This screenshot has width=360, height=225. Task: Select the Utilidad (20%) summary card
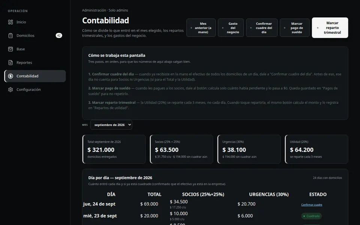[316, 149]
